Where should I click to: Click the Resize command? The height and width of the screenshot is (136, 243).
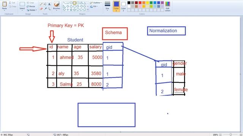31,6
